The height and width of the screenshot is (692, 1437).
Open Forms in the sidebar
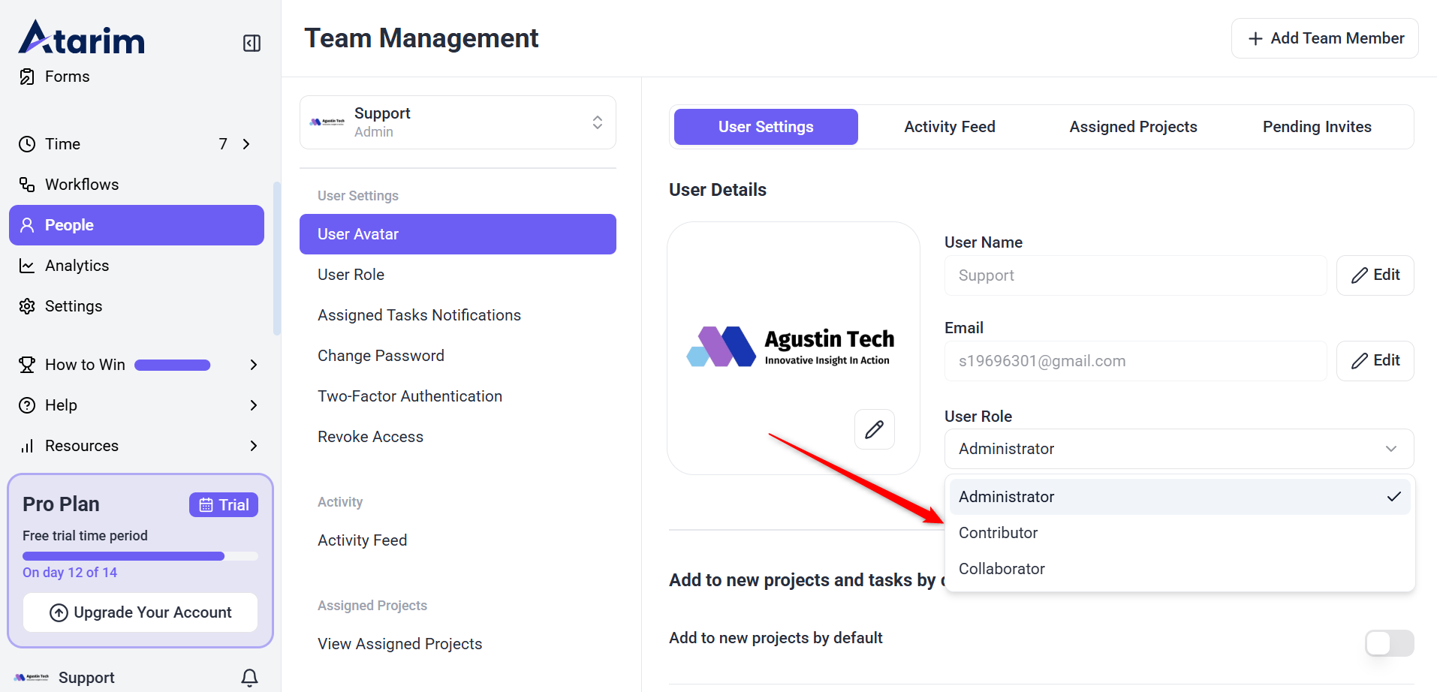[x=66, y=77]
